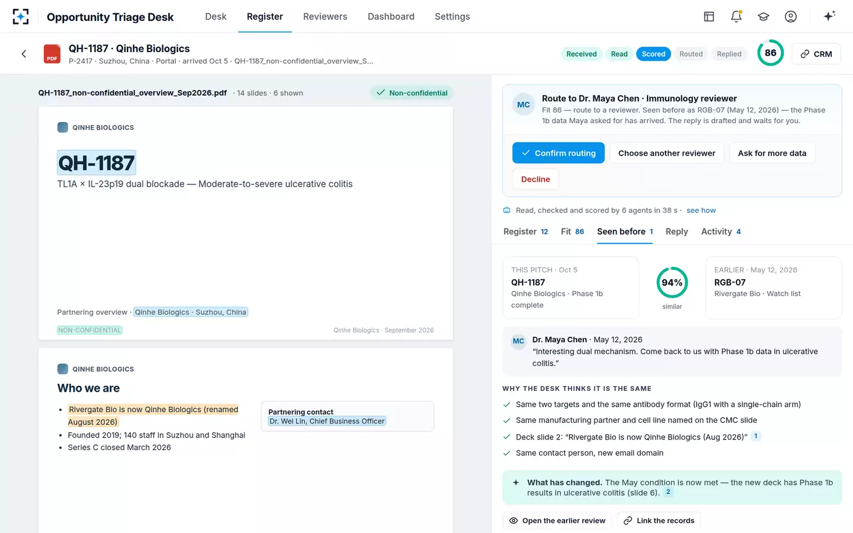
Task: Expand 'see how' agent details
Action: click(701, 210)
